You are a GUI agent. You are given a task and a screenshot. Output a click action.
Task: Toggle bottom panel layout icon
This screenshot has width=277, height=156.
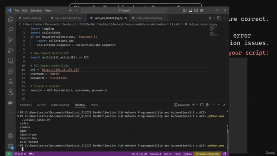click(x=190, y=10)
